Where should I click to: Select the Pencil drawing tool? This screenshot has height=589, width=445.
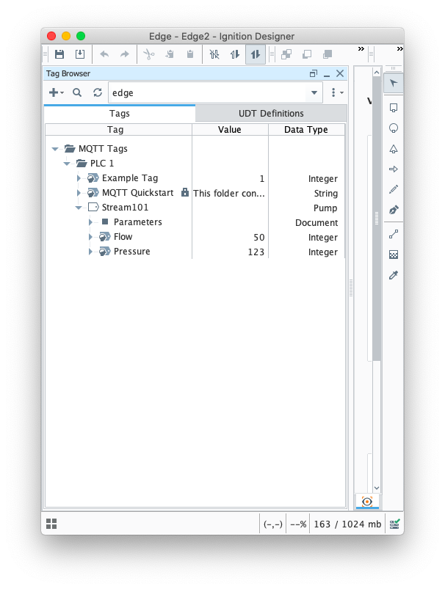coord(394,189)
